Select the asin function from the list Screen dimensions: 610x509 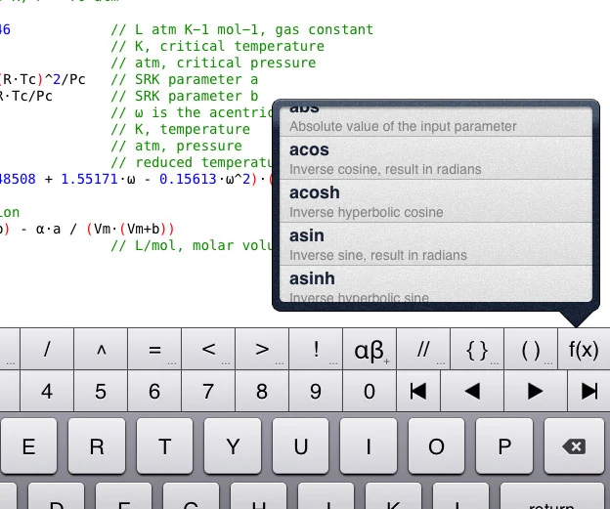[x=436, y=244]
